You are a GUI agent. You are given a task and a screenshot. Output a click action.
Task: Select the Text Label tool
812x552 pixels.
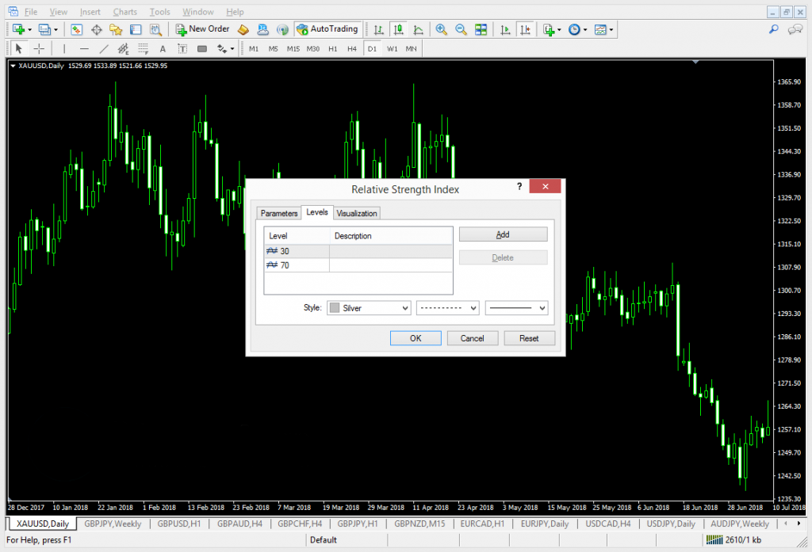pyautogui.click(x=182, y=48)
